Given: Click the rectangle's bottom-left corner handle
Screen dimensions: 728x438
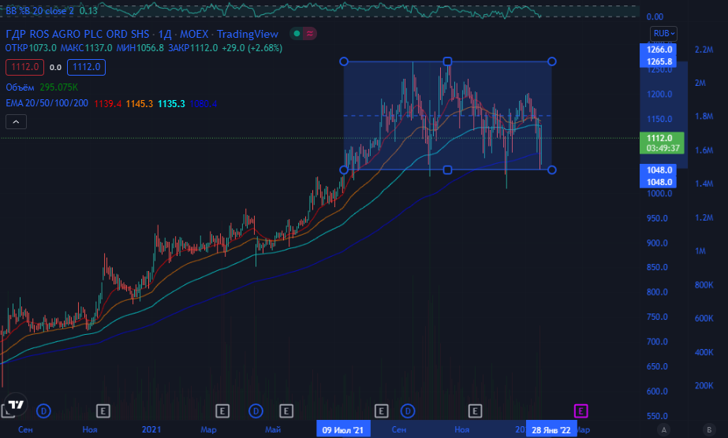Looking at the screenshot, I should 344,169.
